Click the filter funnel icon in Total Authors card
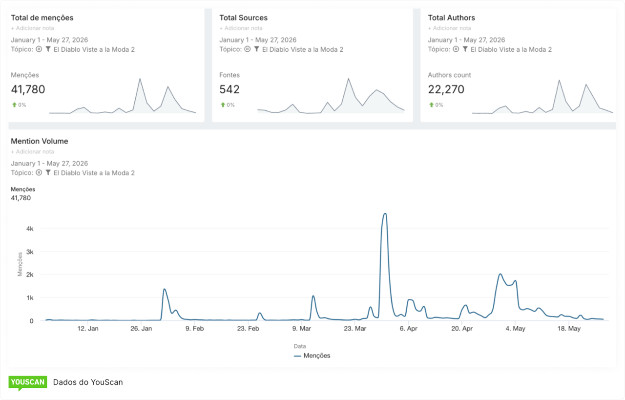This screenshot has height=400, width=625. click(x=465, y=49)
